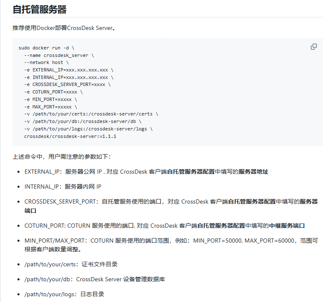This screenshot has width=332, height=302.
Task: Click the '-e INTERNAL_IP=xxx.xxx.xxx.xxx' code line
Action: [69, 77]
